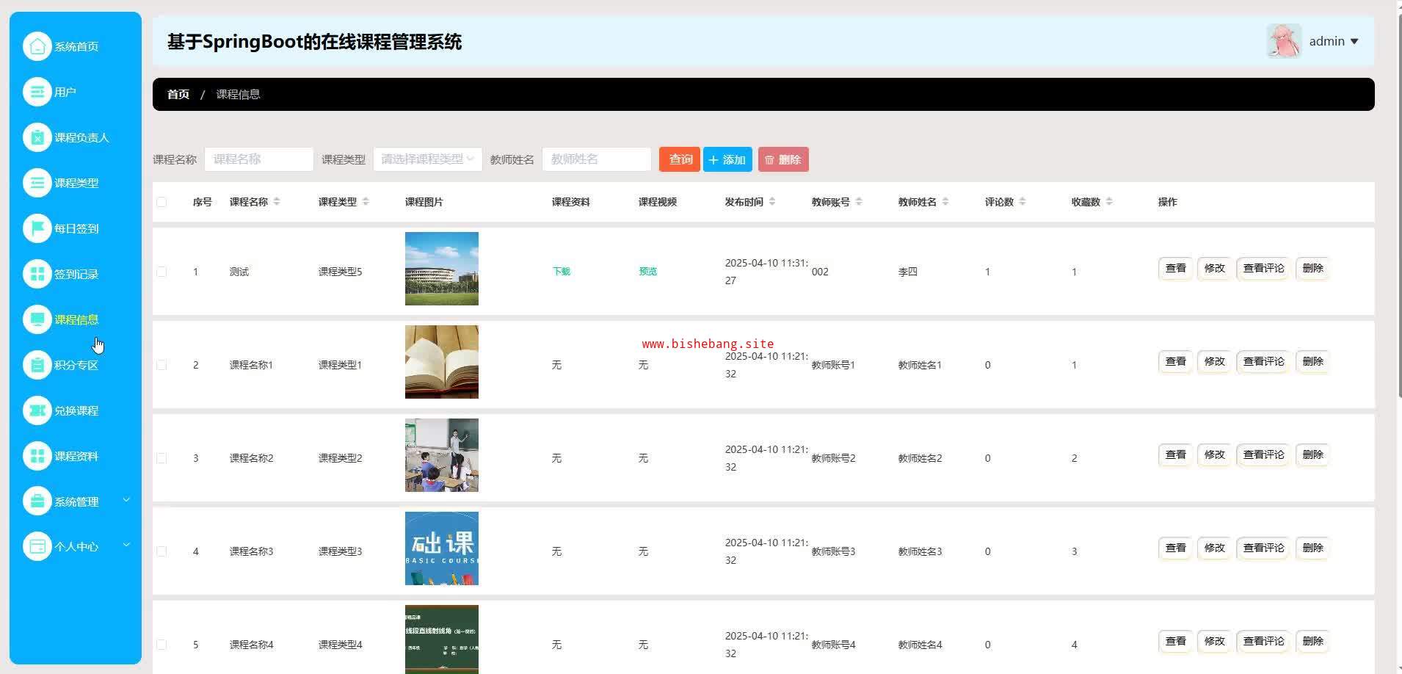This screenshot has width=1402, height=674.
Task: Expand the 系统管理 sidebar submenu
Action: (x=76, y=501)
